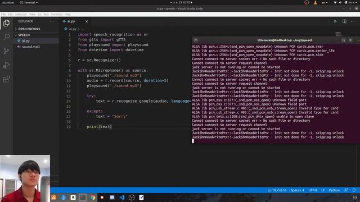Open the system status menu with battery

pos(345,2)
